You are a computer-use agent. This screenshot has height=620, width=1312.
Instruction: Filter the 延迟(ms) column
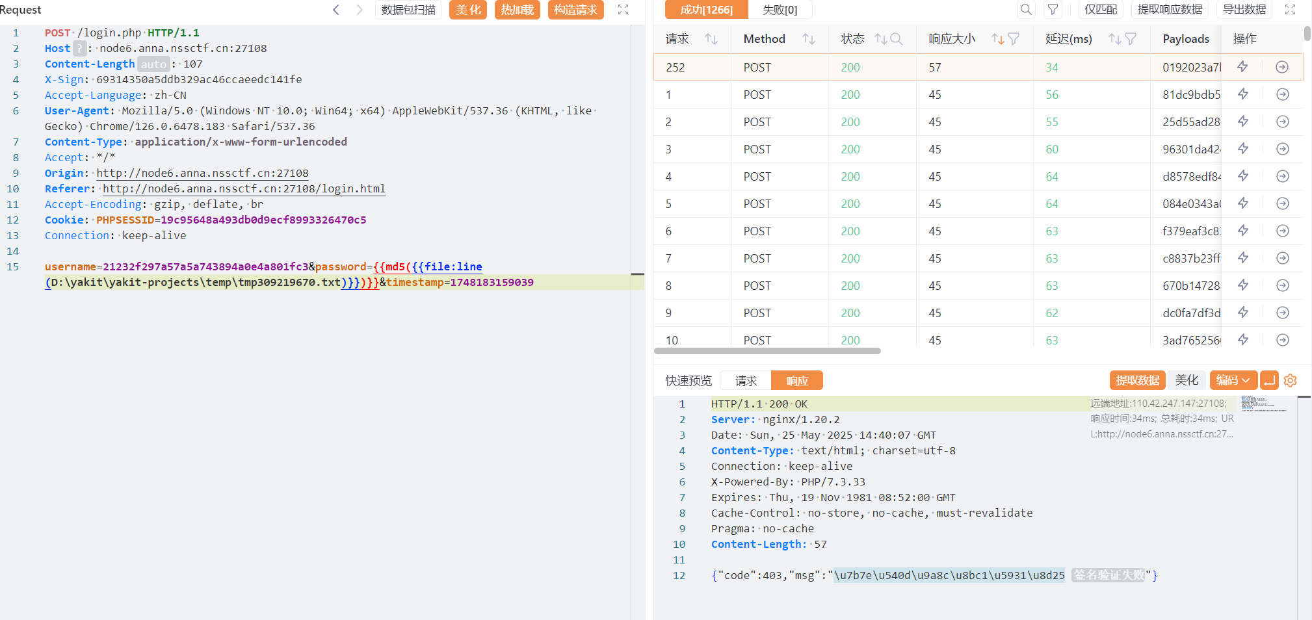[x=1131, y=39]
